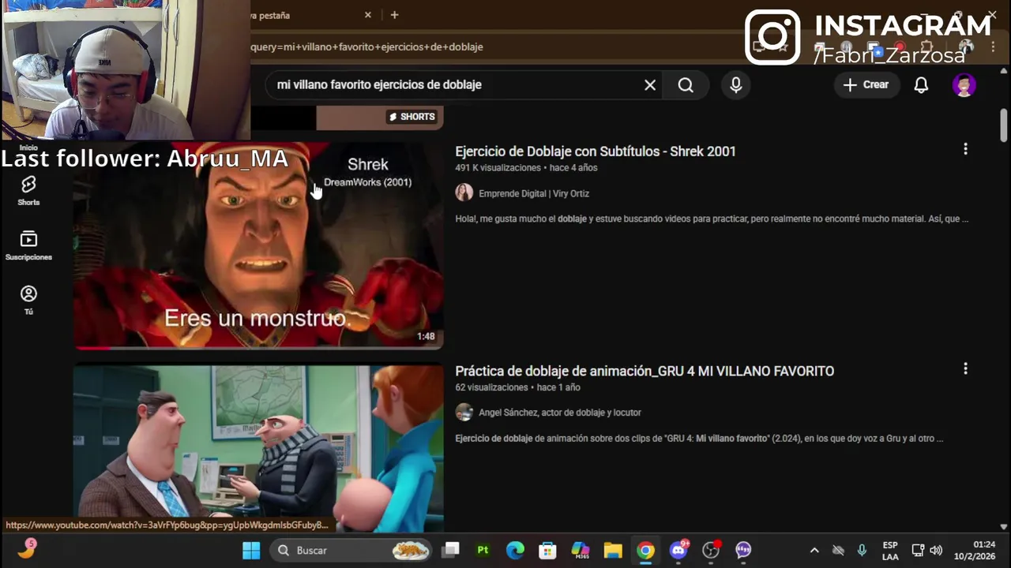This screenshot has width=1011, height=568.
Task: Open a new browser tab with plus
Action: (x=394, y=15)
